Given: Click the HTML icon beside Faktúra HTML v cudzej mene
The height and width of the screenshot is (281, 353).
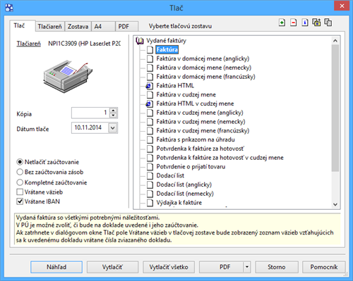Looking at the screenshot, I should pos(150,104).
